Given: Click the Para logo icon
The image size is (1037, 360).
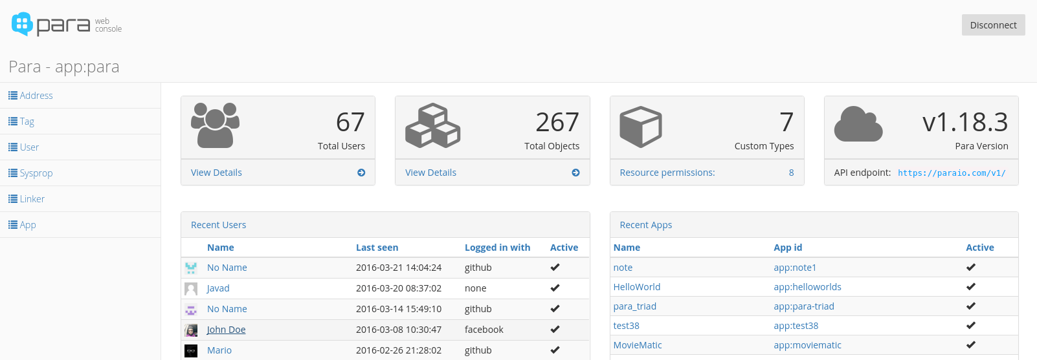Looking at the screenshot, I should click(x=22, y=24).
